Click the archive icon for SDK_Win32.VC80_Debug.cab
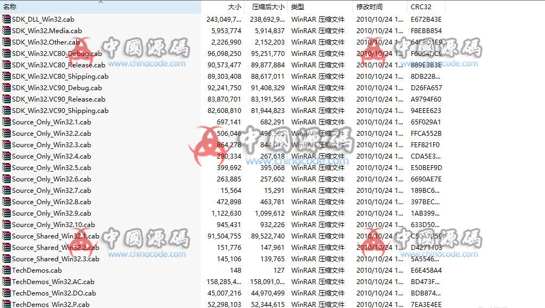The image size is (545, 308). coord(7,54)
